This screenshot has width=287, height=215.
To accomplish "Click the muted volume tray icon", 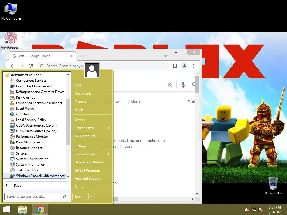I will [x=247, y=210].
